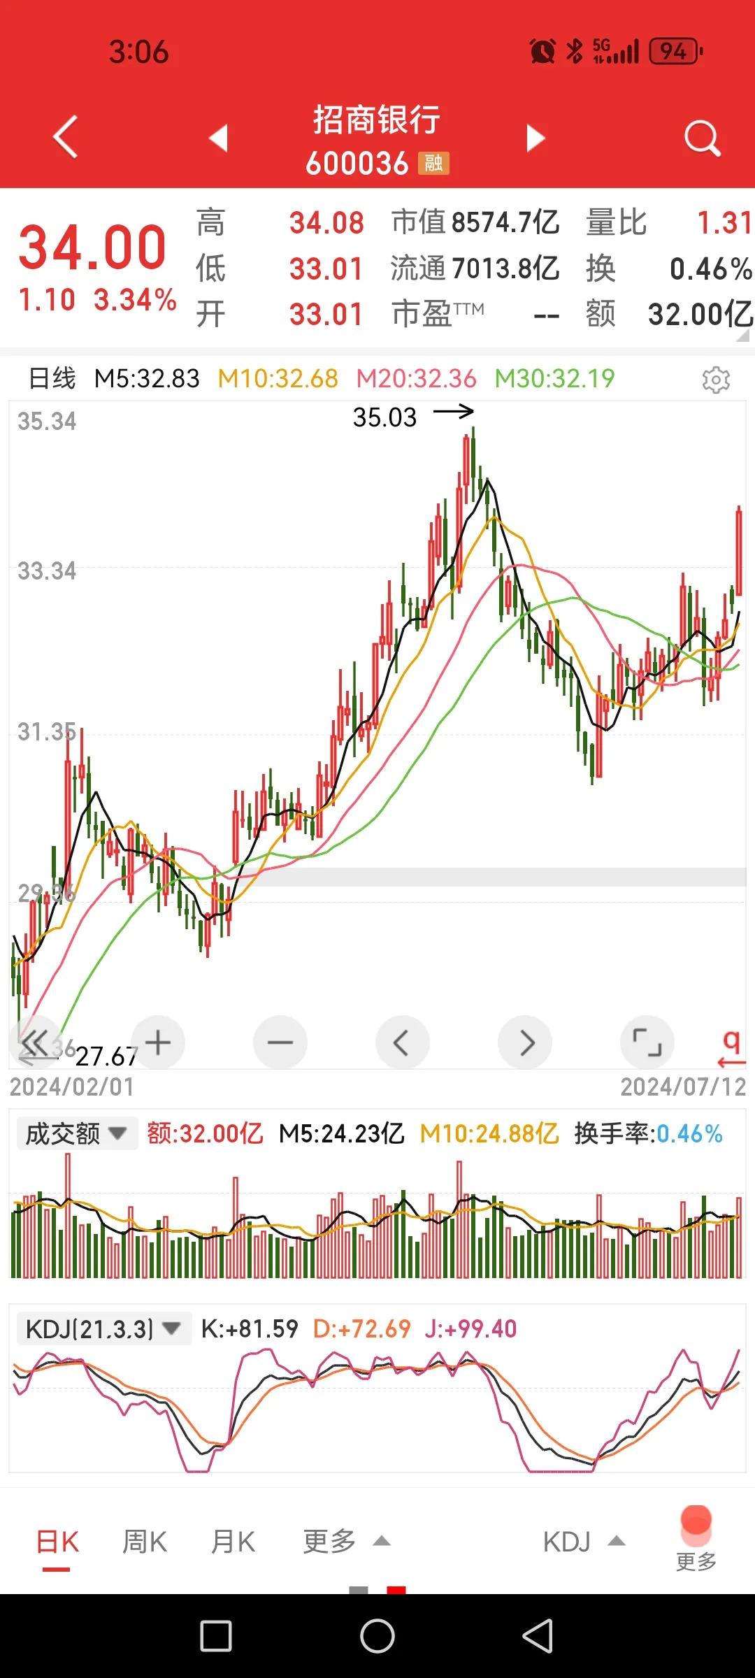Tap the volume M10:24.88亿 label
The image size is (755, 1678).
click(x=489, y=1133)
